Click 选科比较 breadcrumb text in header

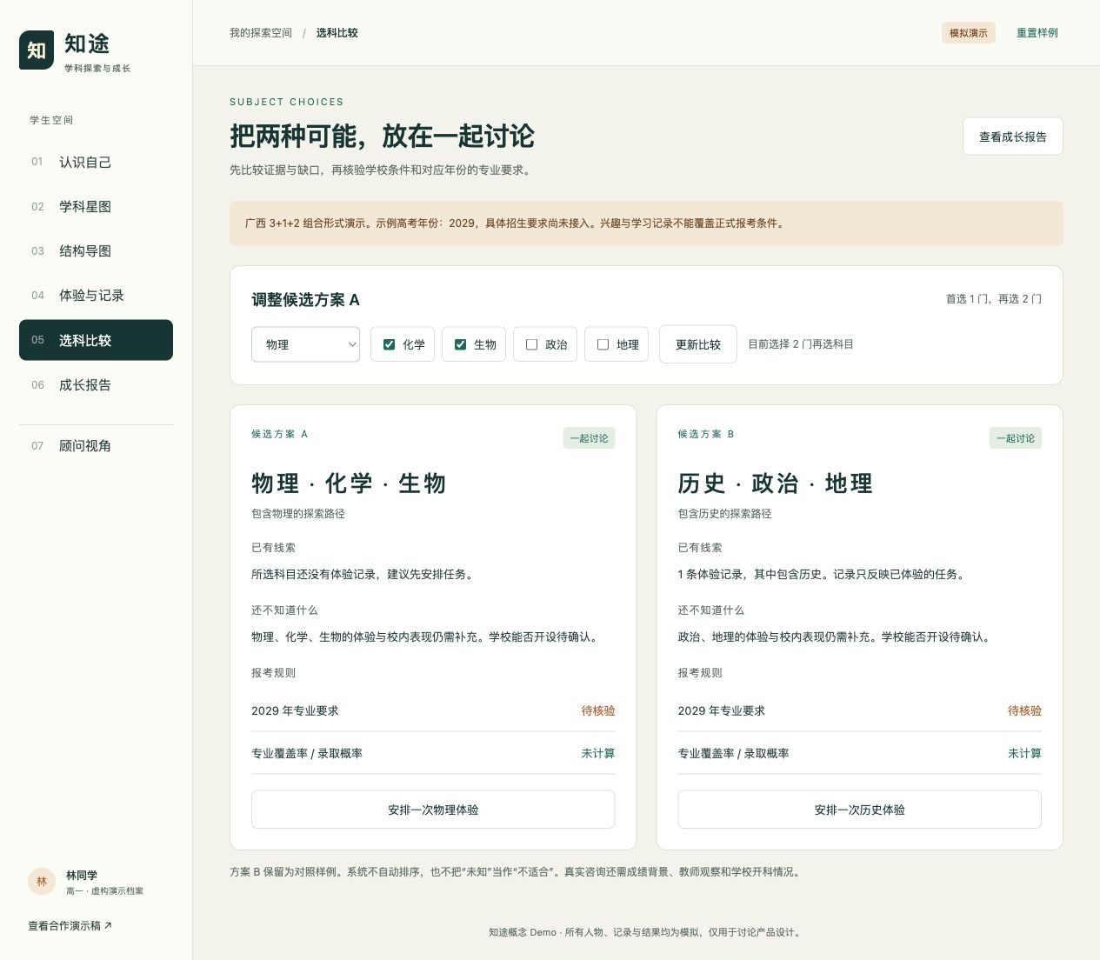tap(337, 33)
